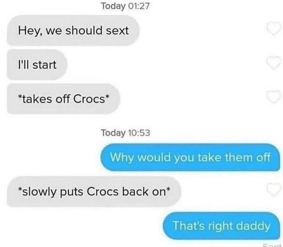Like the "Hey, we should sext" message

[x=274, y=29]
